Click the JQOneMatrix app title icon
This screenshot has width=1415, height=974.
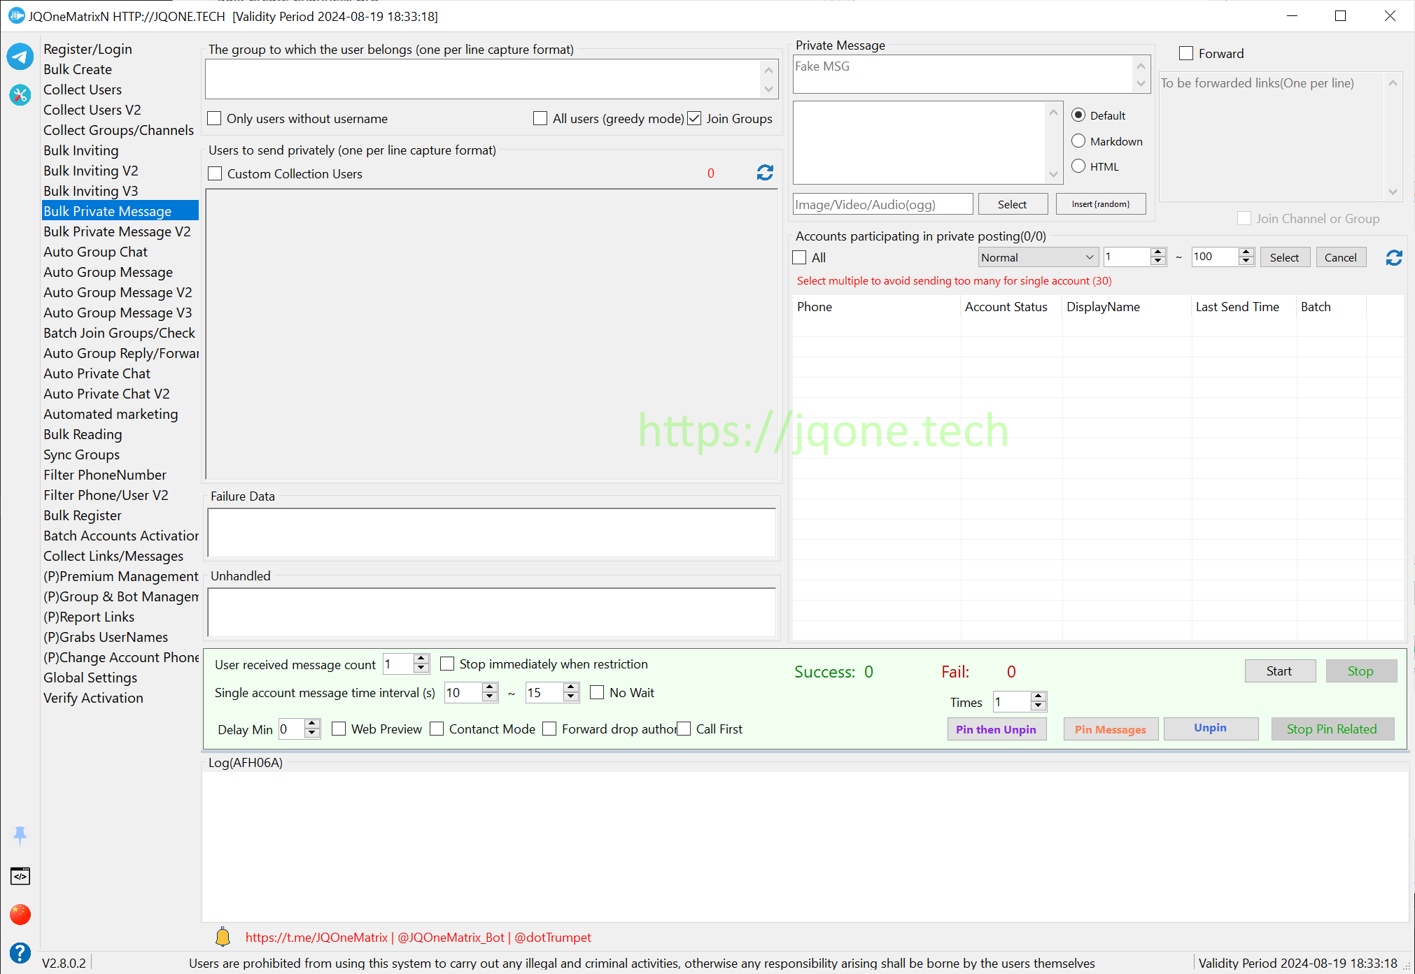pos(16,15)
